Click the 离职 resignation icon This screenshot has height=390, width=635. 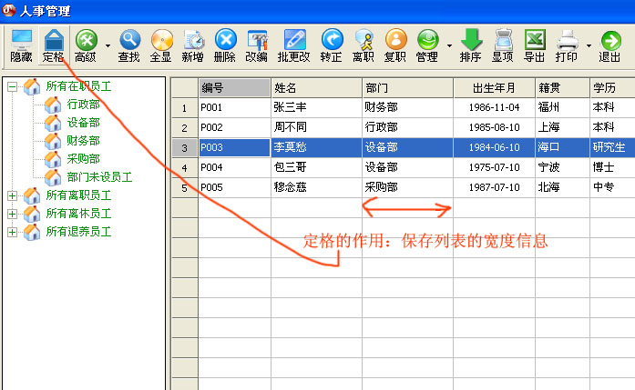pos(364,45)
